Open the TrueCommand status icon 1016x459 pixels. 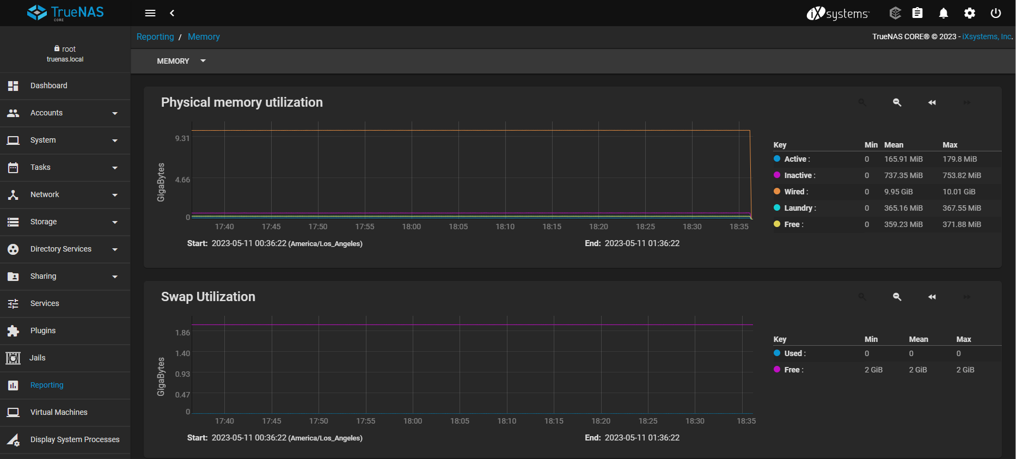[x=895, y=13]
